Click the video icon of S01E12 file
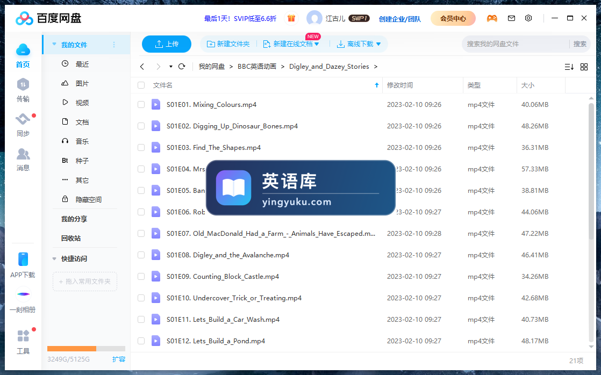This screenshot has width=601, height=375. click(155, 341)
